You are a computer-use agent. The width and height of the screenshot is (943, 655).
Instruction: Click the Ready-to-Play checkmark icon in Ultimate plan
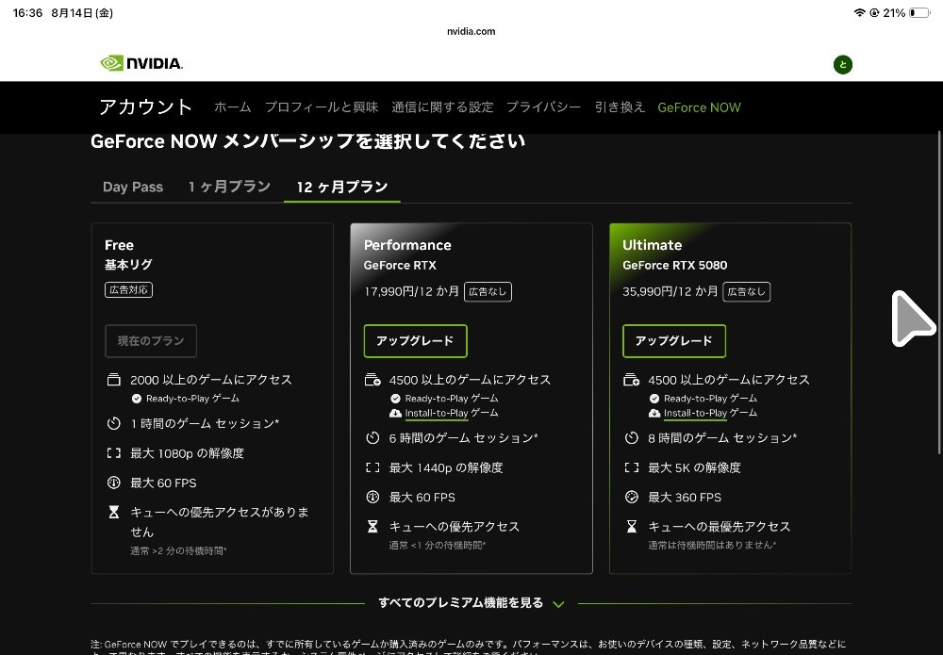(x=654, y=399)
